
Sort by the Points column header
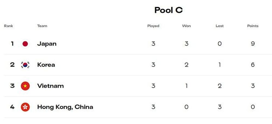(x=253, y=26)
